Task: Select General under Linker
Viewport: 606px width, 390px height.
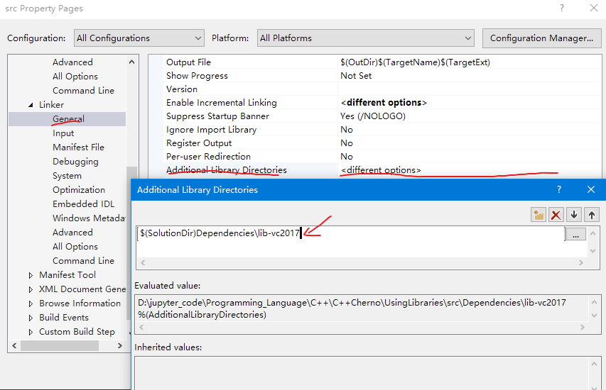Action: 68,119
